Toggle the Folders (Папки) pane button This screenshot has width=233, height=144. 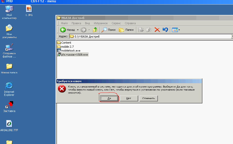point(126,30)
